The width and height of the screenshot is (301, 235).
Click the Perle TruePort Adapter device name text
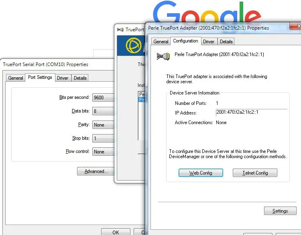point(219,54)
